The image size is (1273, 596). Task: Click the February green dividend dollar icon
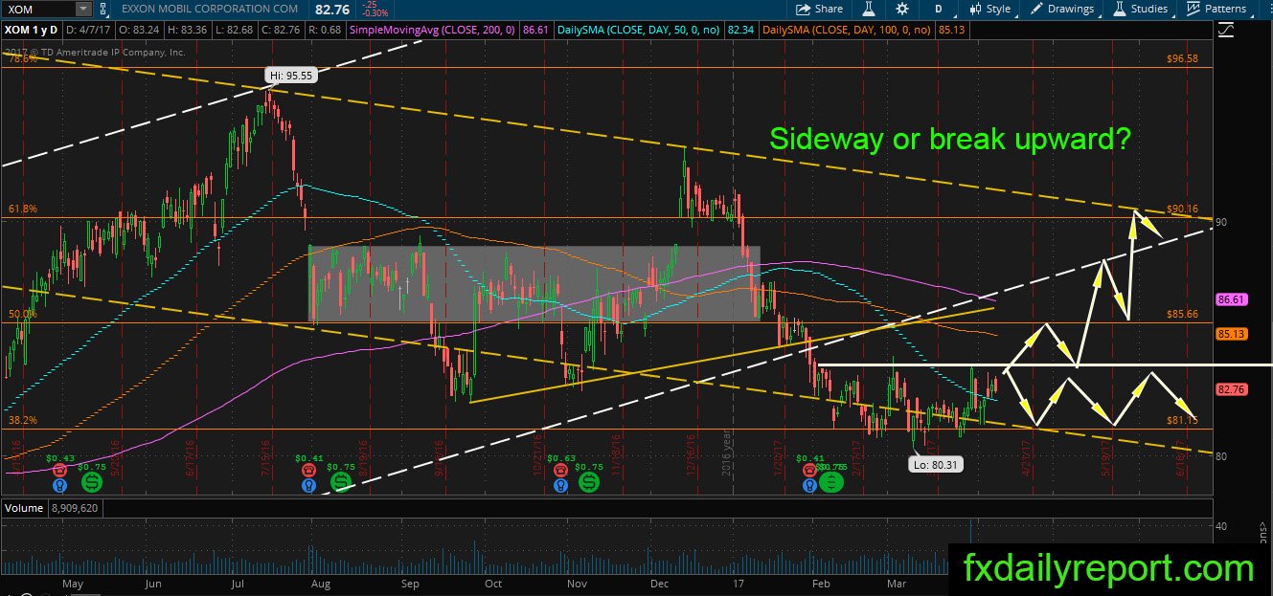point(830,481)
